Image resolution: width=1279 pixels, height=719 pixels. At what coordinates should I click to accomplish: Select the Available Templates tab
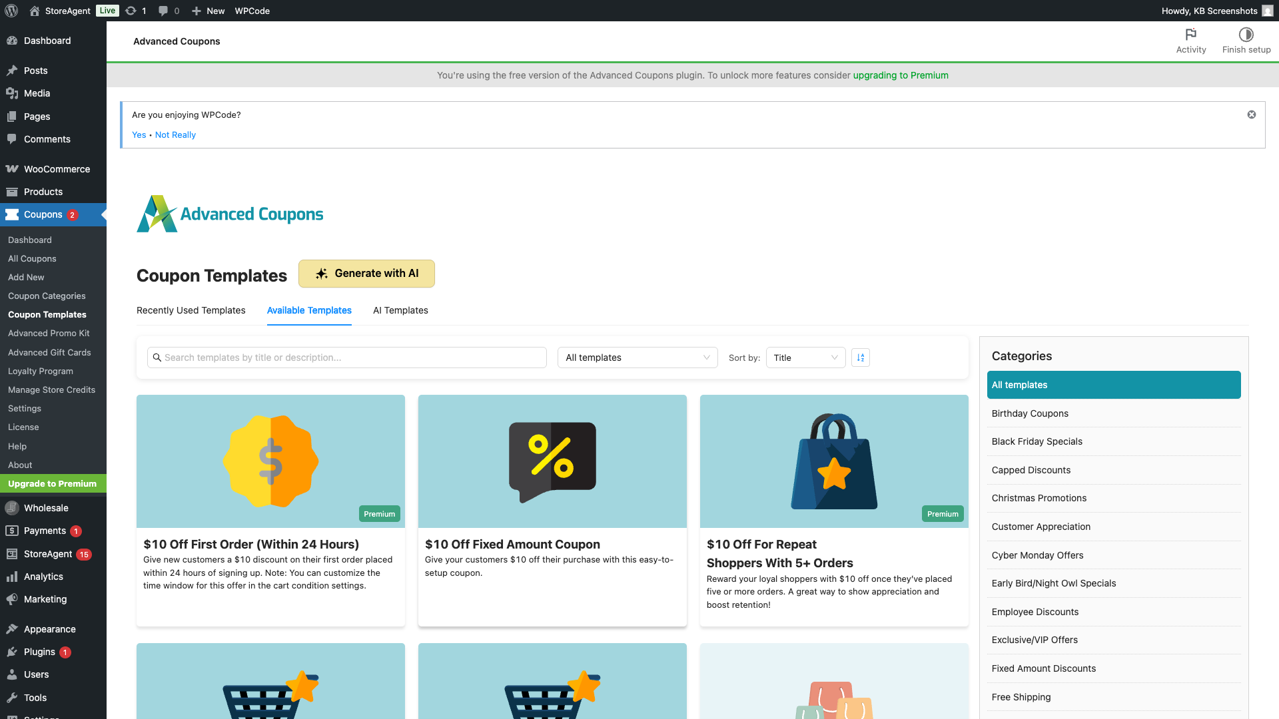(x=309, y=310)
